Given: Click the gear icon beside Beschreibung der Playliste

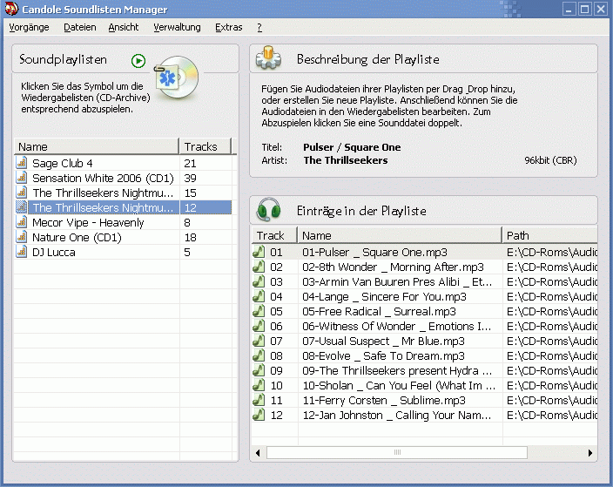Looking at the screenshot, I should click(x=269, y=59).
